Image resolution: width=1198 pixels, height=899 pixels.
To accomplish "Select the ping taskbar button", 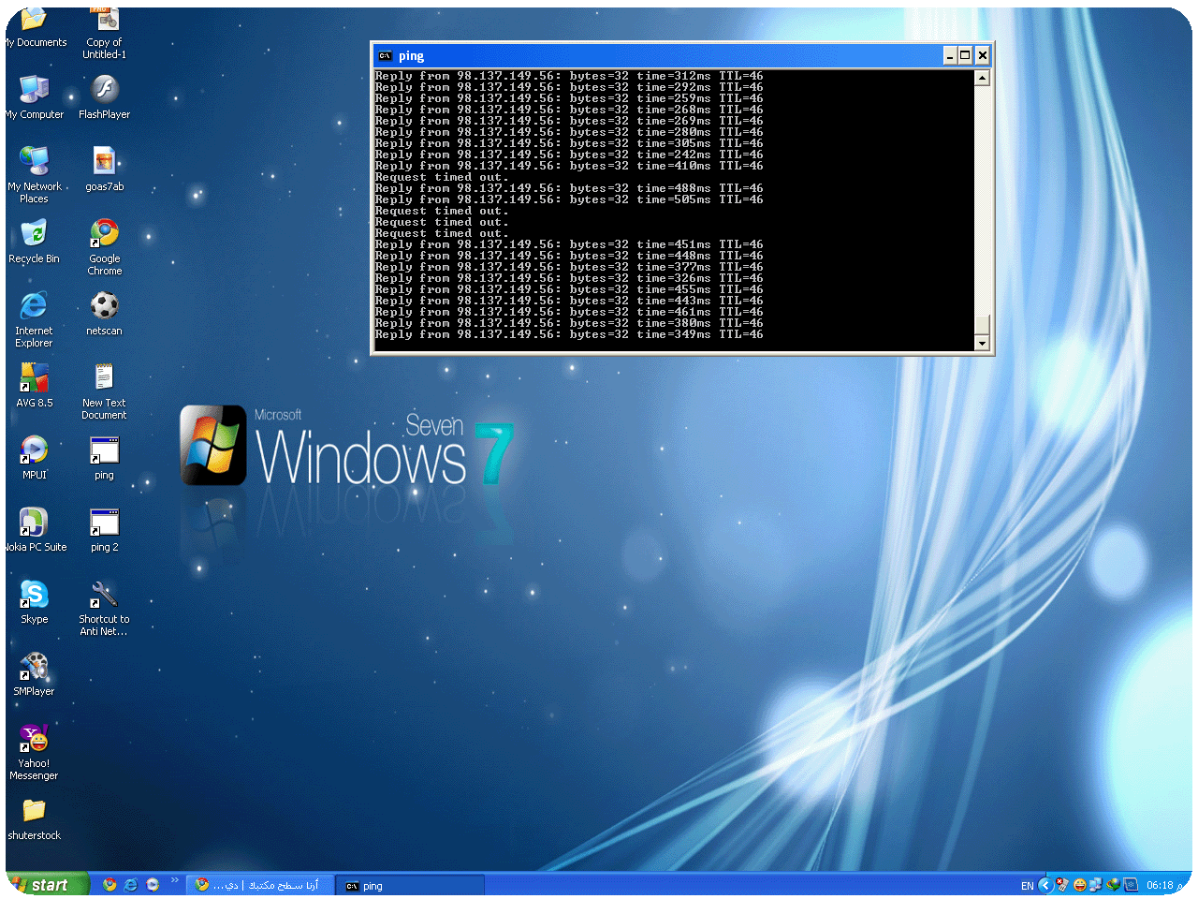I will tap(409, 886).
